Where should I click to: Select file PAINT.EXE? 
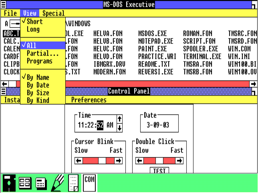click(153, 49)
